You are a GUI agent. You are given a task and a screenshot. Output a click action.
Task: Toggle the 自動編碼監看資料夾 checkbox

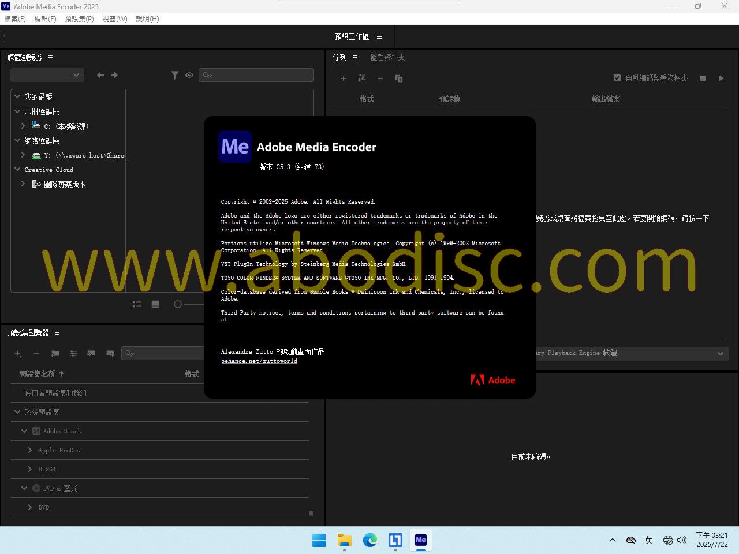pyautogui.click(x=617, y=78)
